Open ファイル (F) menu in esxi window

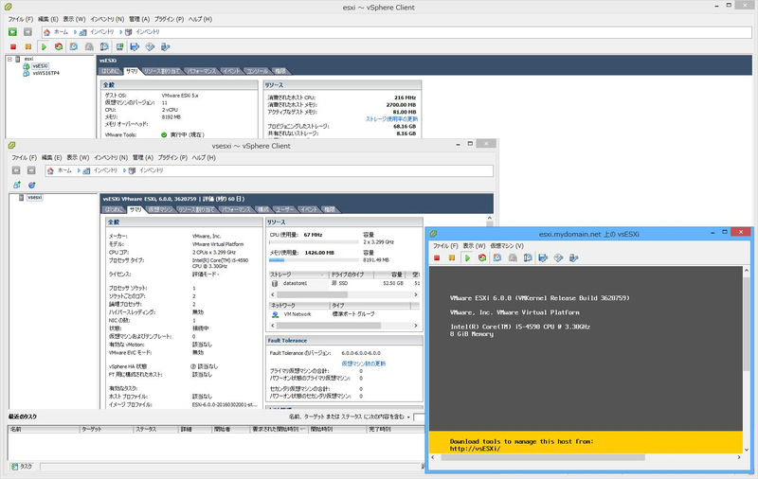tap(21, 19)
